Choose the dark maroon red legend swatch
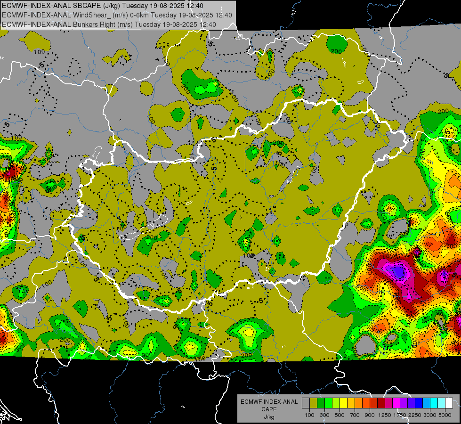461x424 pixels. pos(381,403)
